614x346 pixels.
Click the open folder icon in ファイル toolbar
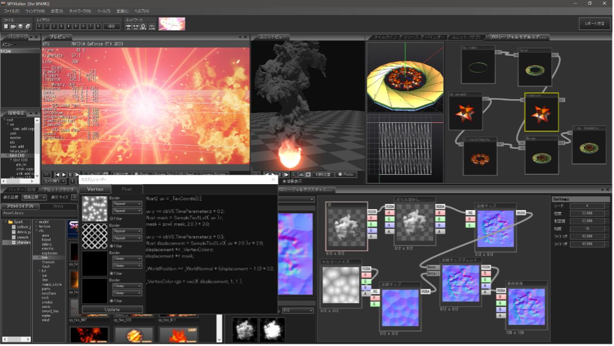[14, 26]
